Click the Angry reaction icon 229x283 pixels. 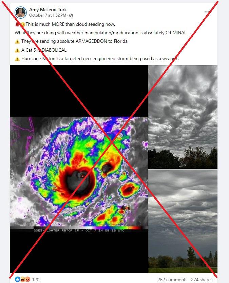(27, 279)
